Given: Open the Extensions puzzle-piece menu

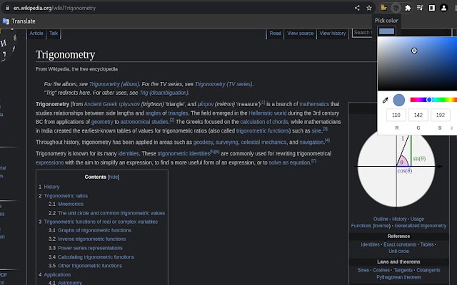Looking at the screenshot, I should click(408, 8).
